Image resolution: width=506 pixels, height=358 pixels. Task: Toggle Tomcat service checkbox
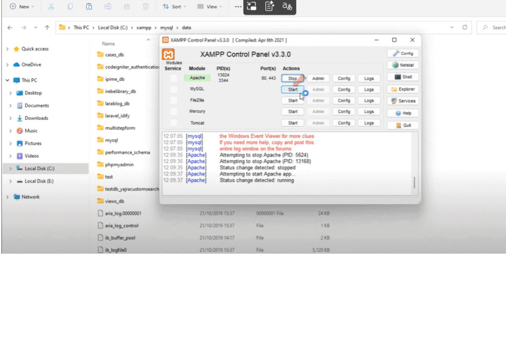[x=173, y=123]
